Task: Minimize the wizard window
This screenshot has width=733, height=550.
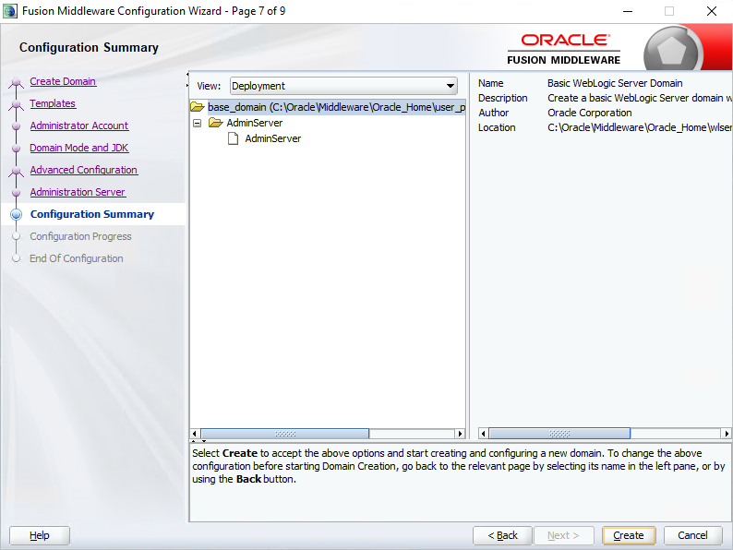Action: click(x=628, y=11)
